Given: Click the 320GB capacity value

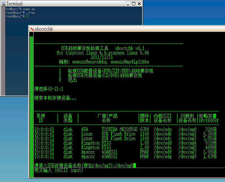Looking at the screenshot, I should 211,129.
